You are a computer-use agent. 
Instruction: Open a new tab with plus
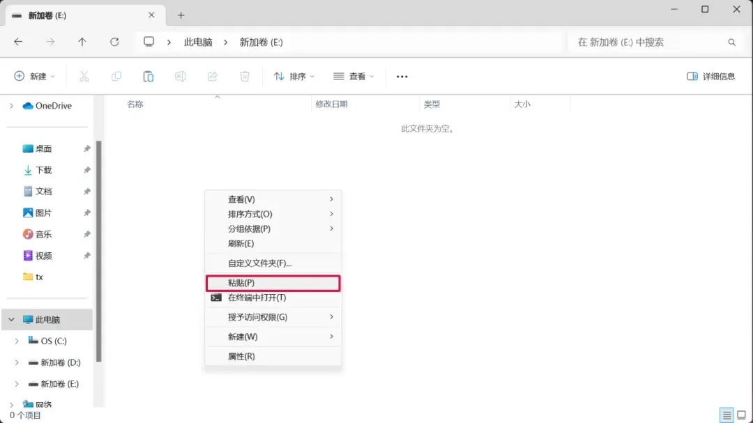181,15
